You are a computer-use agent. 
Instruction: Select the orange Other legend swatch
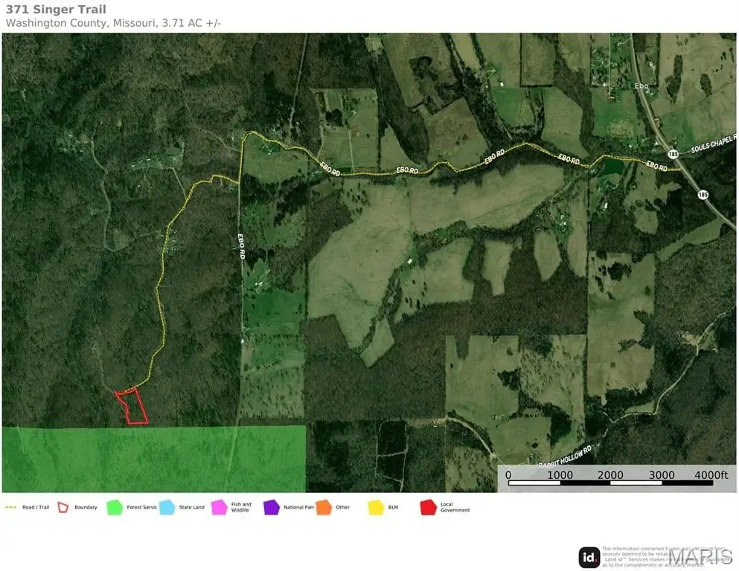(x=323, y=507)
